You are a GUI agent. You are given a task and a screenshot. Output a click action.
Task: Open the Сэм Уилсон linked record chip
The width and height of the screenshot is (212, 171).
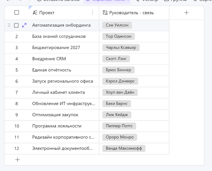(x=117, y=25)
